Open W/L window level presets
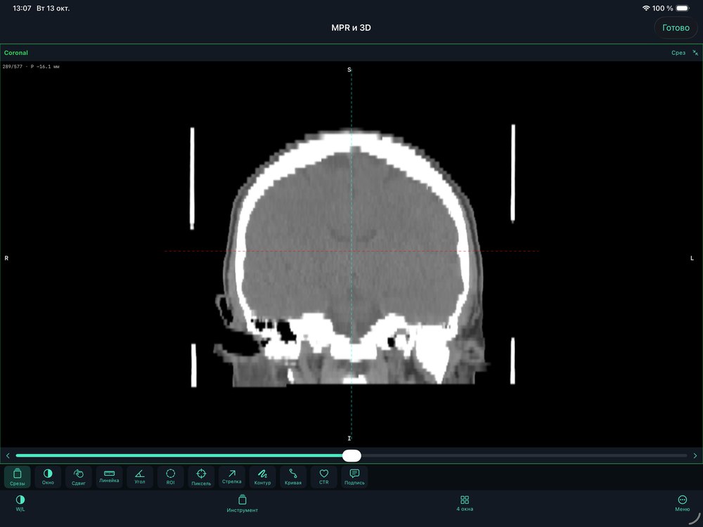 [x=20, y=503]
